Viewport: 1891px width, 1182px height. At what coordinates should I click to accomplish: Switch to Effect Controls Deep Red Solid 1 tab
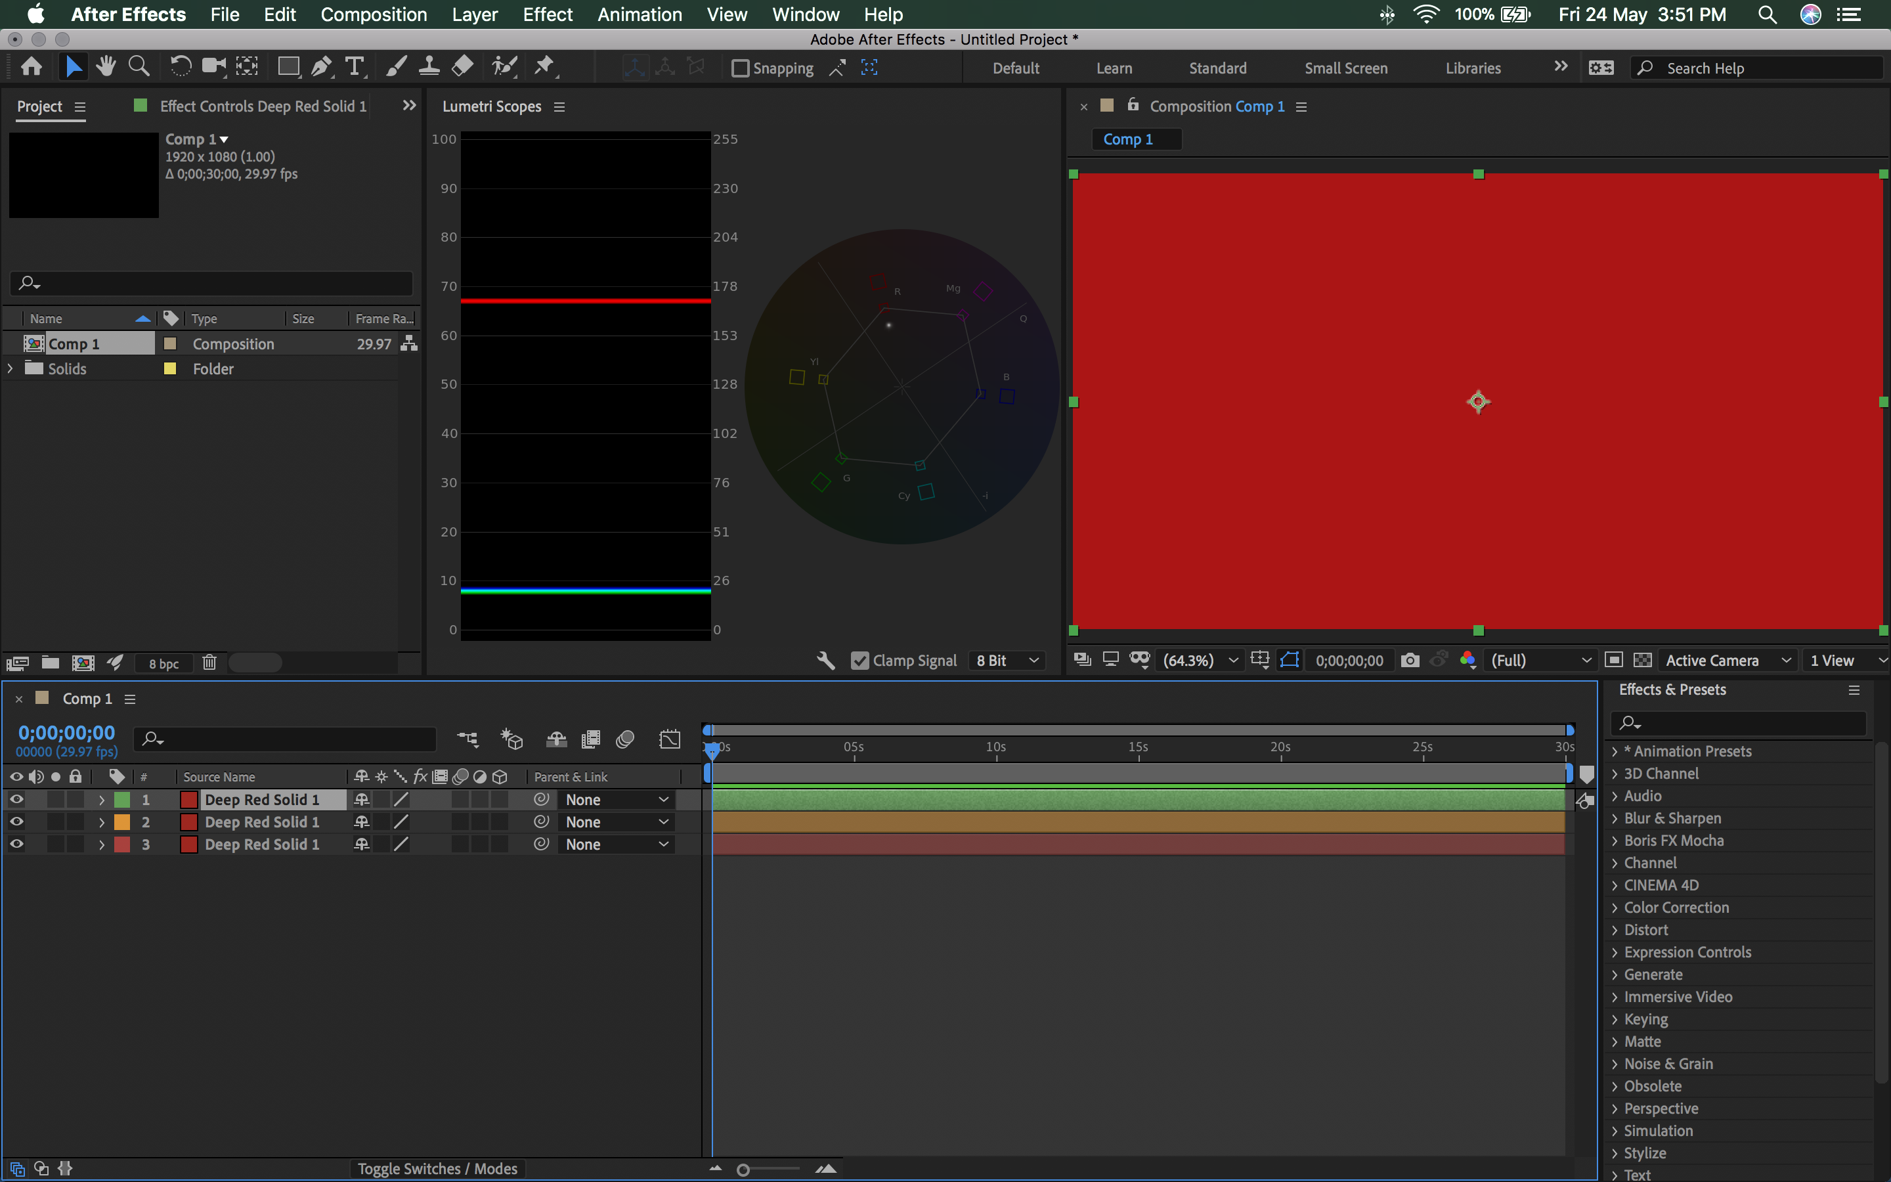(x=263, y=106)
